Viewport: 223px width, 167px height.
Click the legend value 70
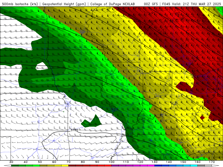coord(69,162)
